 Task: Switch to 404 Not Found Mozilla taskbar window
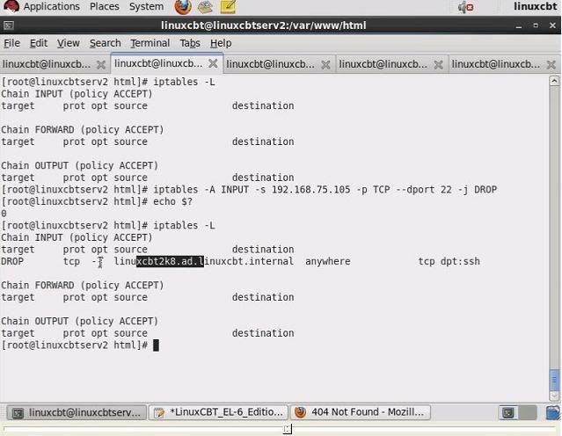360,413
